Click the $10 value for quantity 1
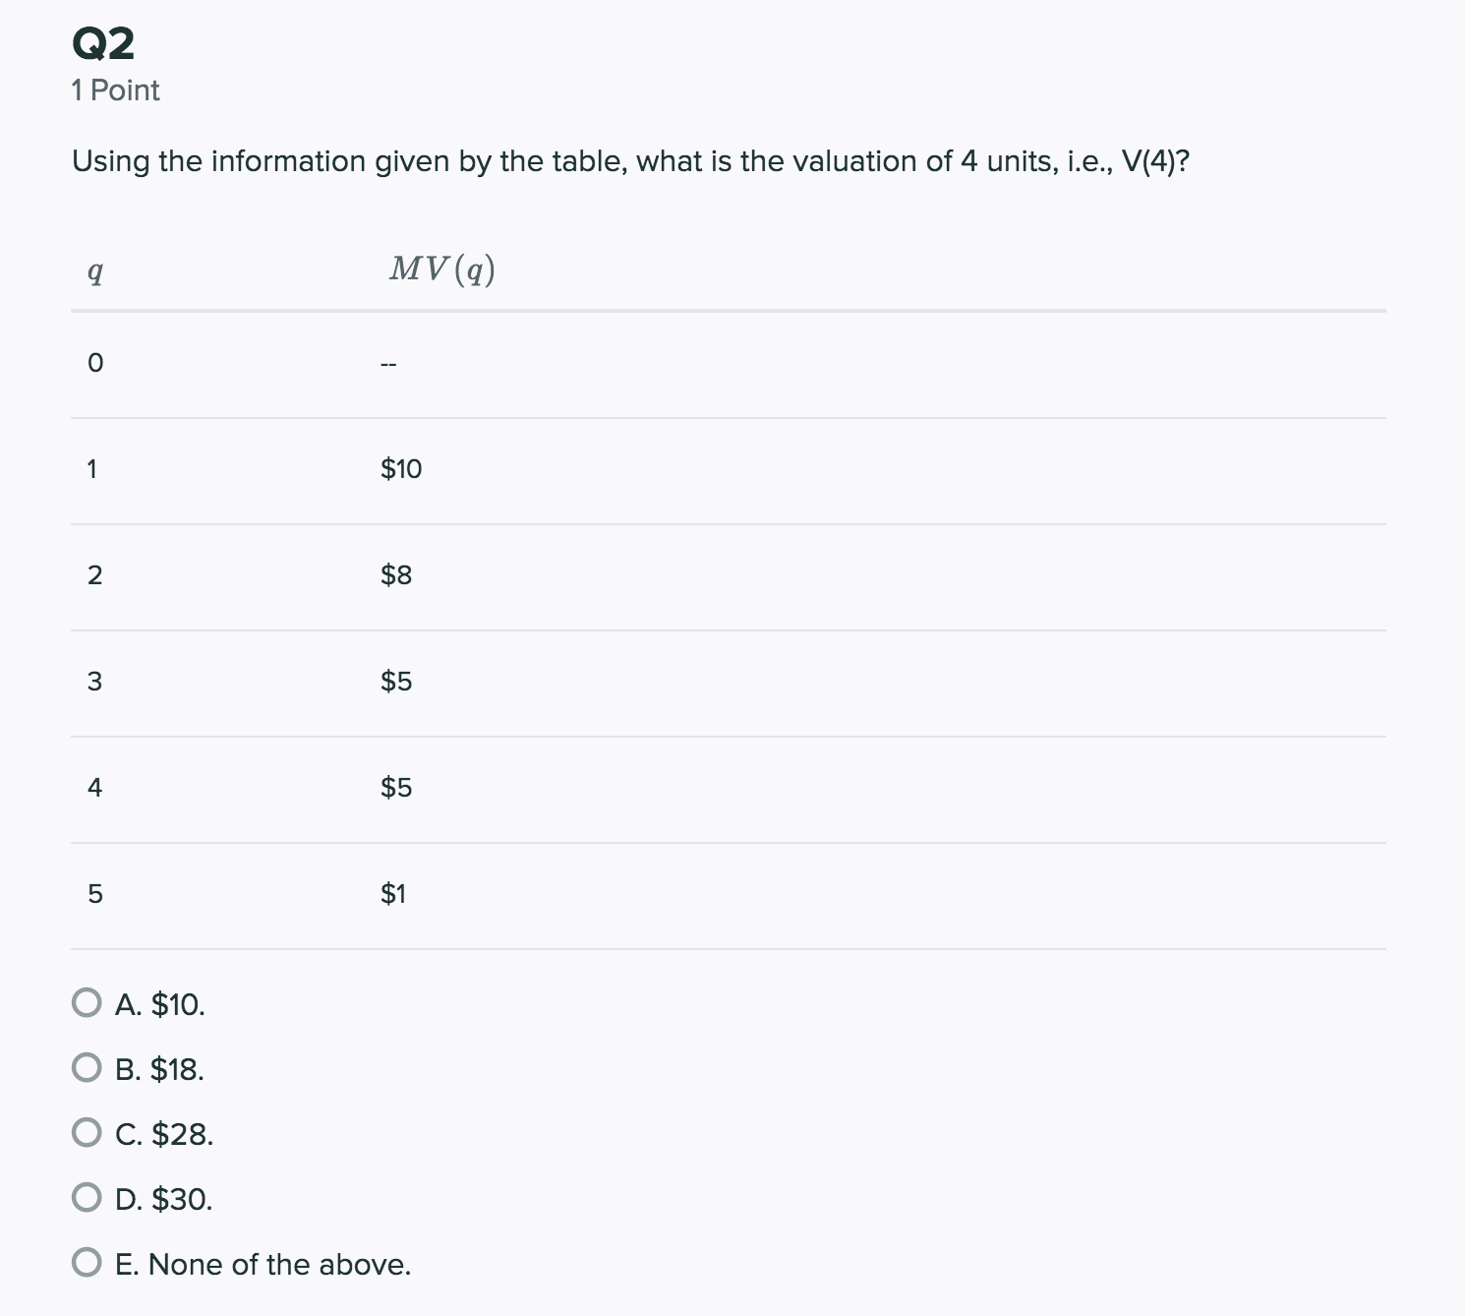This screenshot has height=1316, width=1465. click(400, 468)
